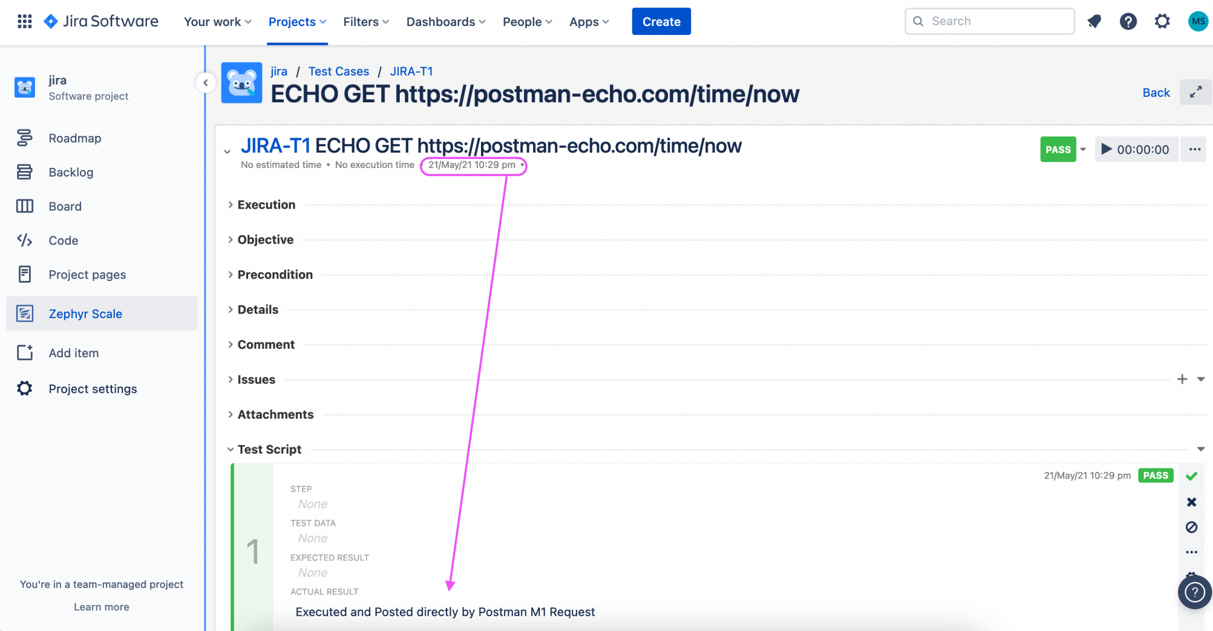Click the Board icon in sidebar
Screen dimensions: 1213x631
[x=24, y=206]
